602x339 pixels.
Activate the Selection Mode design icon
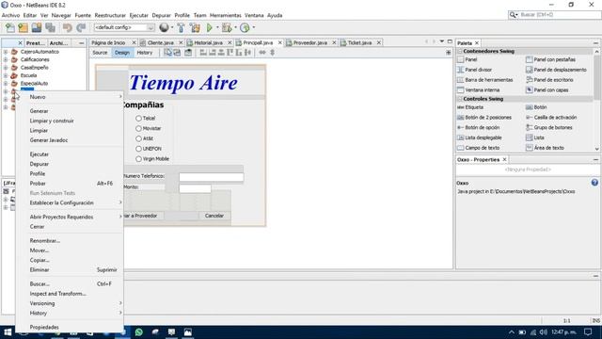[x=167, y=53]
